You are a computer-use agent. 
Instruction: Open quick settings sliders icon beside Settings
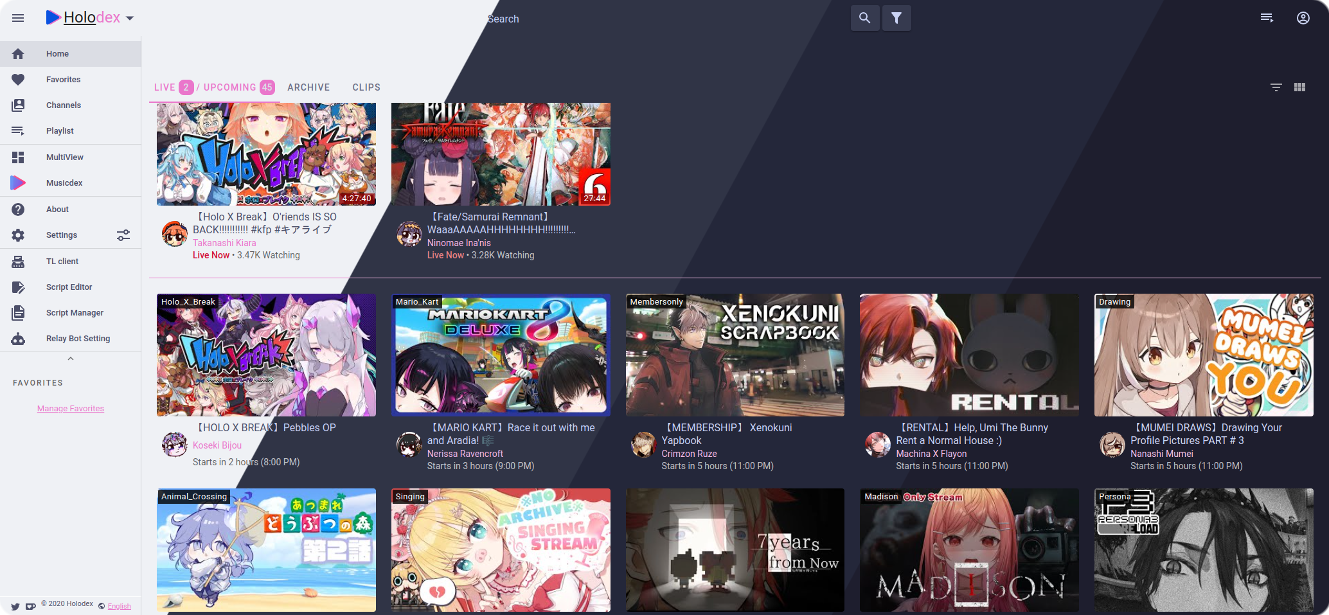point(123,235)
